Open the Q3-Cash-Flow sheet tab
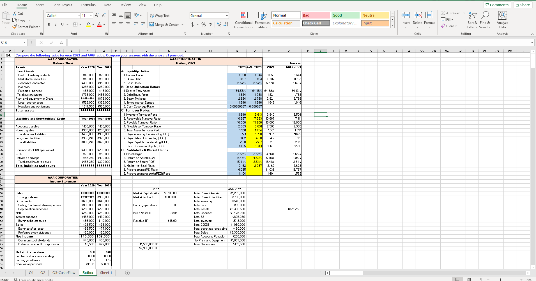This screenshot has width=536, height=281. coord(63,273)
